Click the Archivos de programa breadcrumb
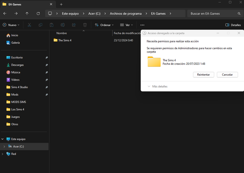The image size is (244, 173). tap(126, 13)
